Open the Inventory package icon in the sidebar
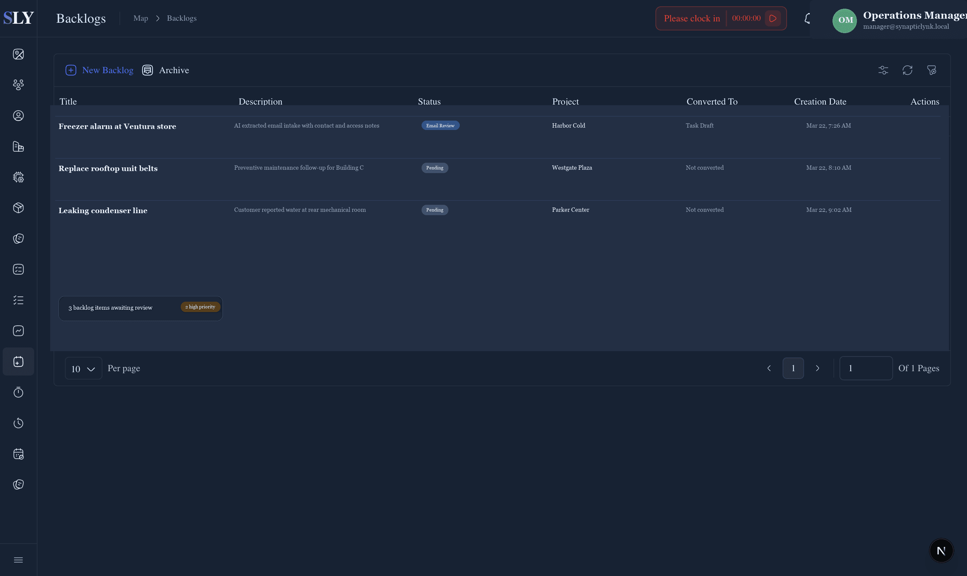Viewport: 967px width, 576px height. [x=18, y=208]
